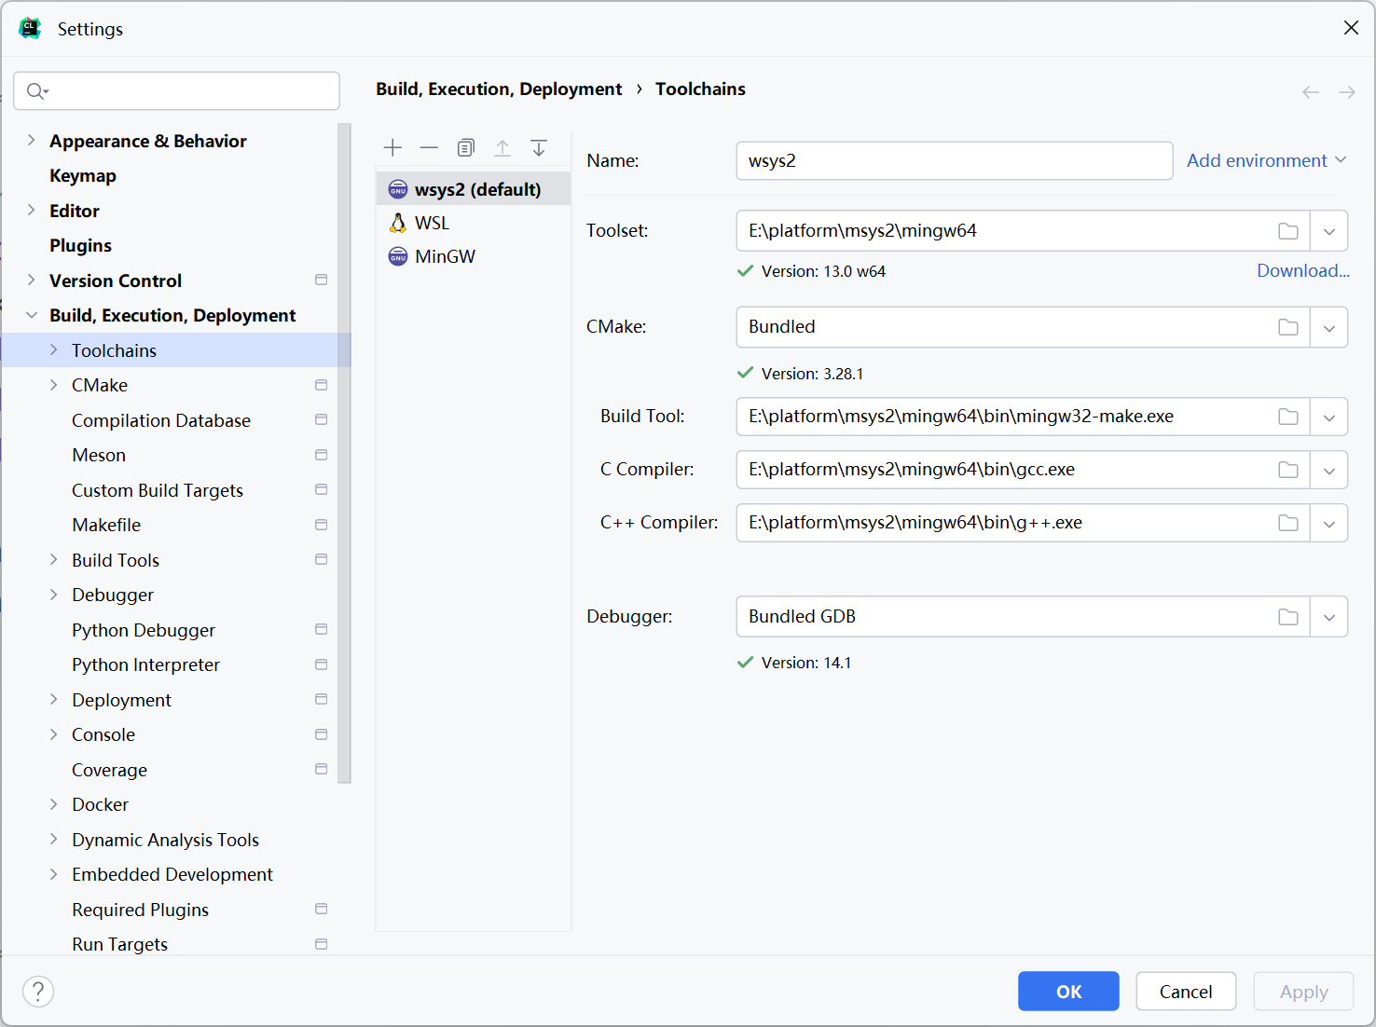Click project-level icon next to Coverage
The height and width of the screenshot is (1027, 1376).
(x=322, y=770)
